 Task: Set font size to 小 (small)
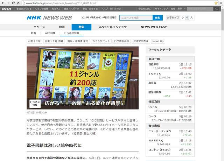coord(182,17)
